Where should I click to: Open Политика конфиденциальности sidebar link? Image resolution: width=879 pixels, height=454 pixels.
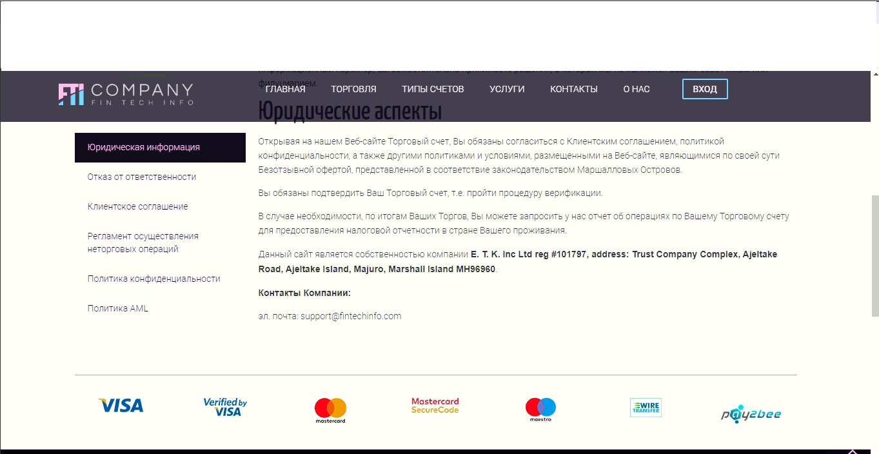[x=154, y=279]
